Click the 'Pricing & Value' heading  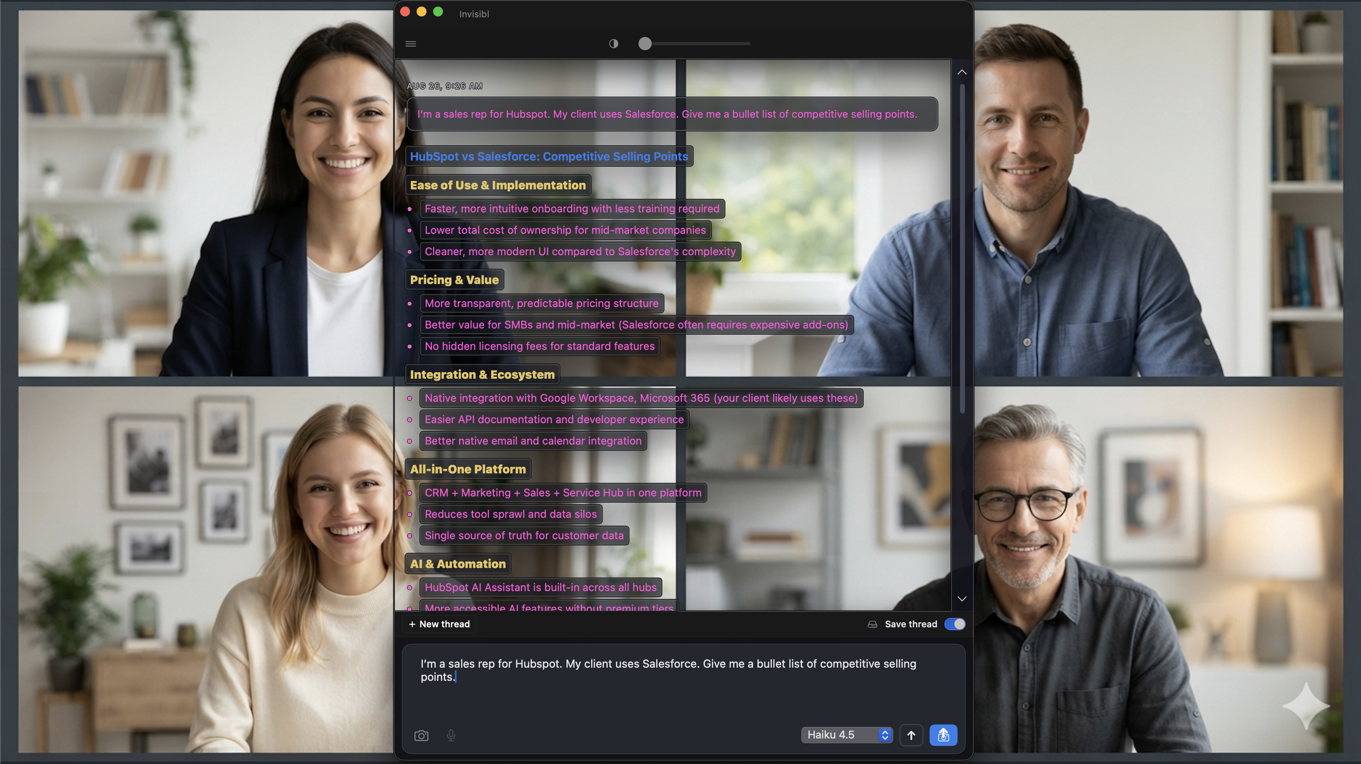[x=454, y=280]
